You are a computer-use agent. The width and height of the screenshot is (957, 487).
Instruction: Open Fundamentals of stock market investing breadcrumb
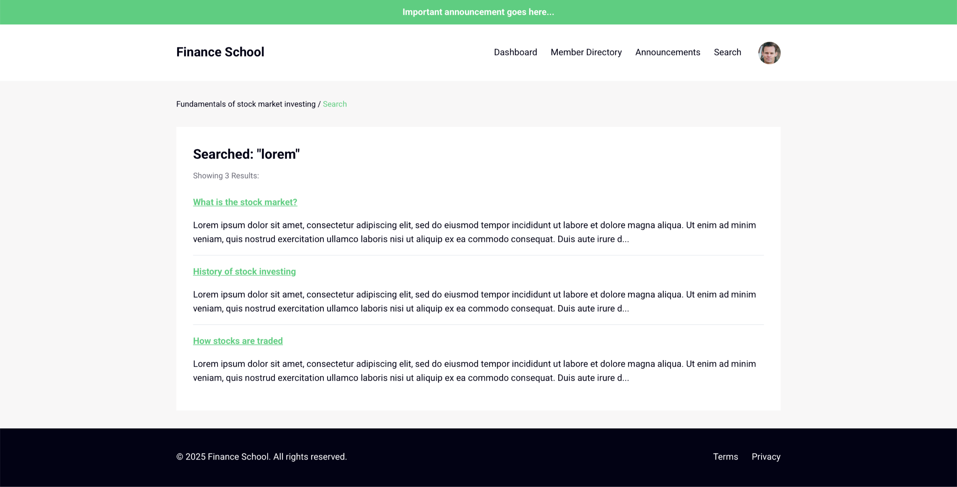pyautogui.click(x=246, y=104)
